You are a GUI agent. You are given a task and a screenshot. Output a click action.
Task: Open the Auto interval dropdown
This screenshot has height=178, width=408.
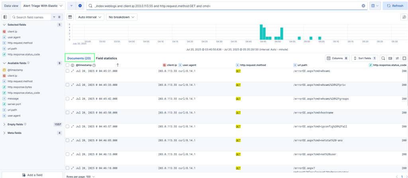(90, 17)
